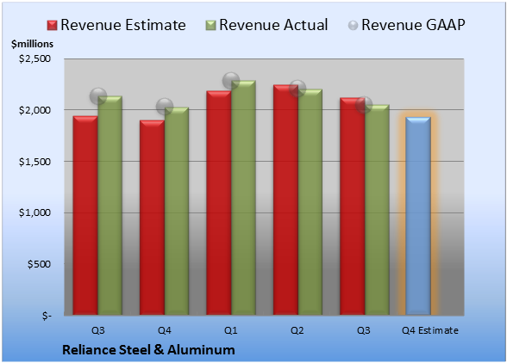Click the $1,000 axis value
This screenshot has height=363, width=507.
tap(34, 213)
